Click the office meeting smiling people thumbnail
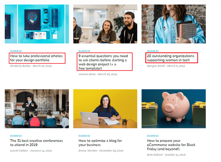Screen dimensions: 221x162 tap(105, 24)
